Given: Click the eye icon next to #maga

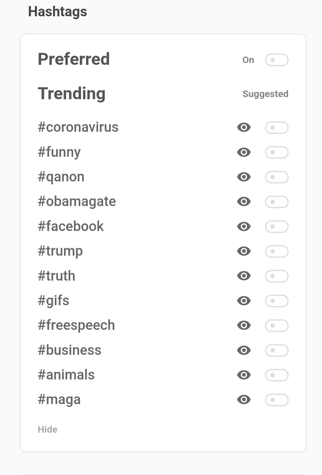Looking at the screenshot, I should pyautogui.click(x=244, y=400).
